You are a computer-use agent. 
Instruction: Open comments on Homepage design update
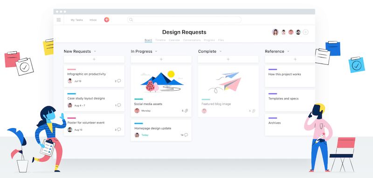(186, 135)
